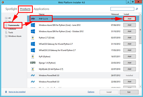Click in the search input field
This screenshot has width=143, height=97.
tap(122, 9)
